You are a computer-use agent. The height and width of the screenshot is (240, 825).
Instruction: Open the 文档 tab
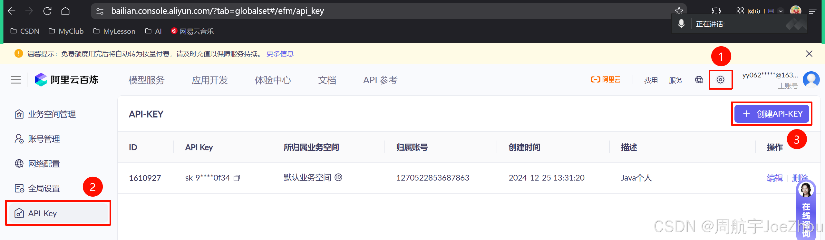[x=327, y=80]
